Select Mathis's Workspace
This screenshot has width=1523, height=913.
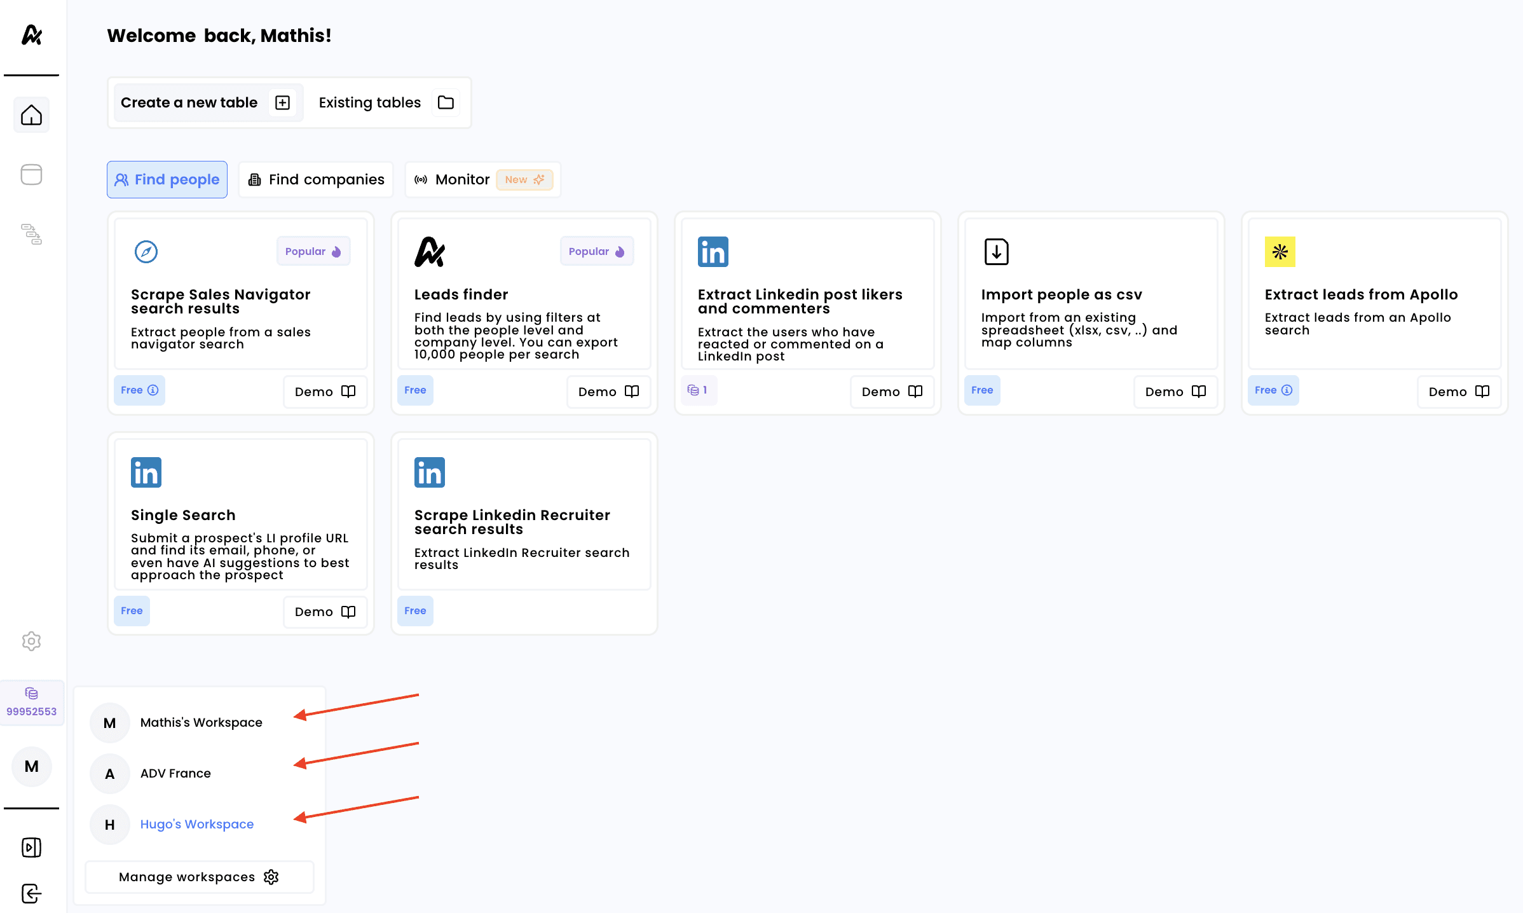[x=201, y=722]
